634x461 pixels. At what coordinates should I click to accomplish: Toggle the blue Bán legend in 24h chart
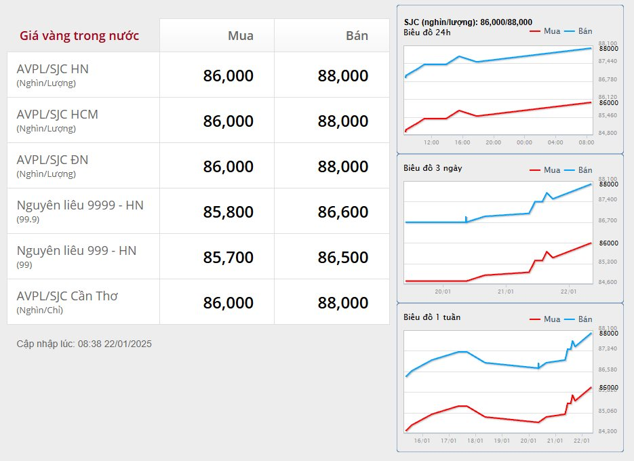(578, 31)
